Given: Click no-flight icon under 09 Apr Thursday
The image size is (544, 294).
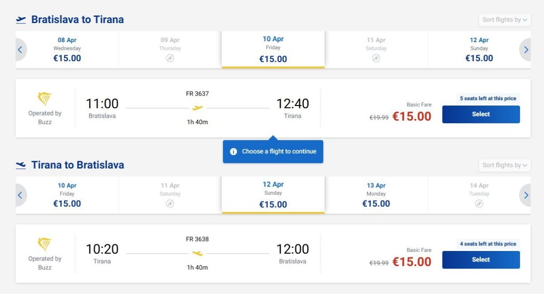Looking at the screenshot, I should click(170, 58).
